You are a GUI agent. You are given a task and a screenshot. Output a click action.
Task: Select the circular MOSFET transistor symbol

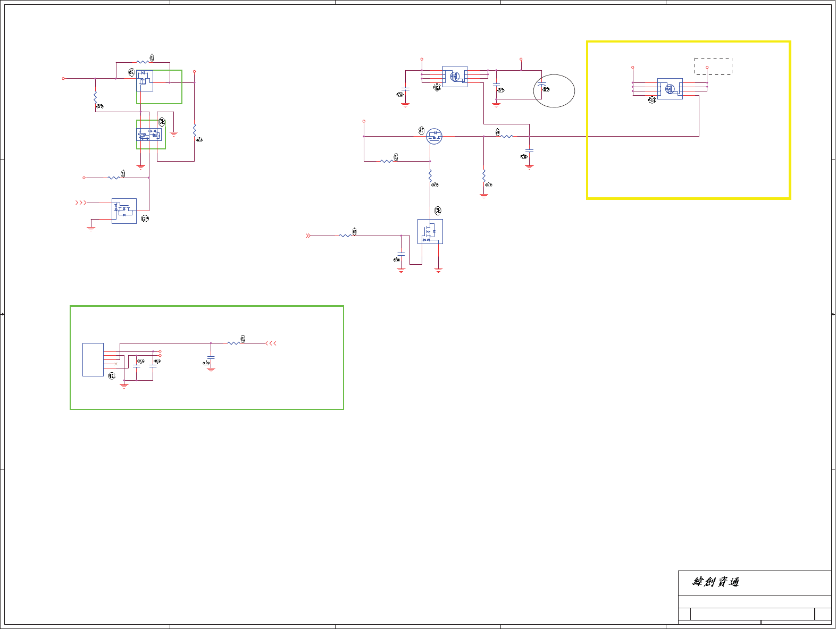click(x=434, y=137)
